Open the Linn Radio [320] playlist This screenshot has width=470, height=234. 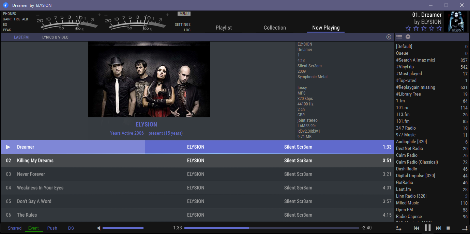432,196
